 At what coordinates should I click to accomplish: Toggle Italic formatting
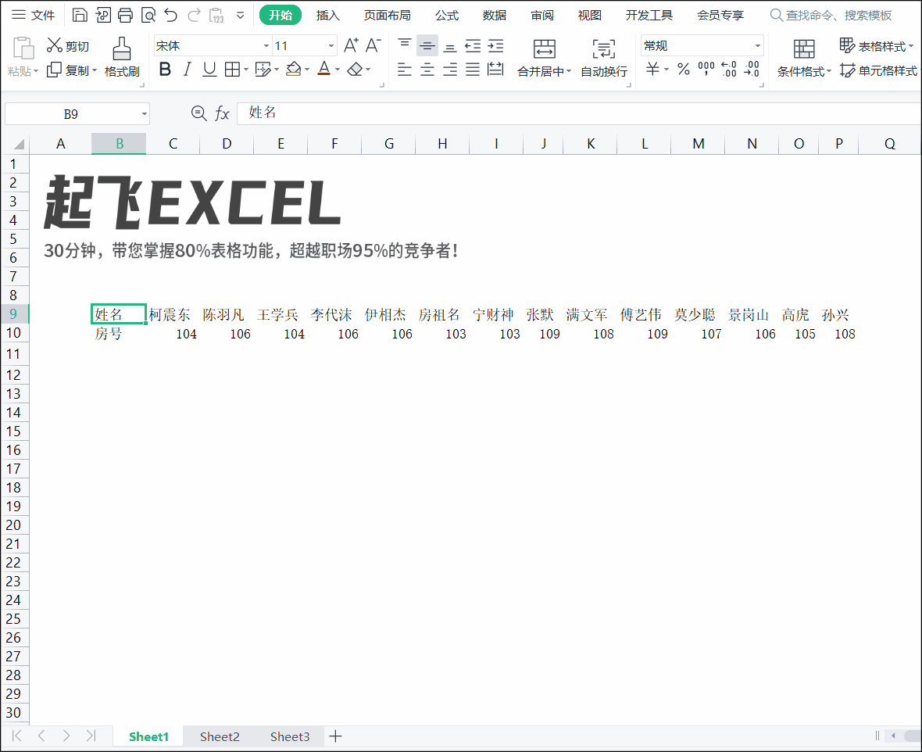(x=187, y=70)
